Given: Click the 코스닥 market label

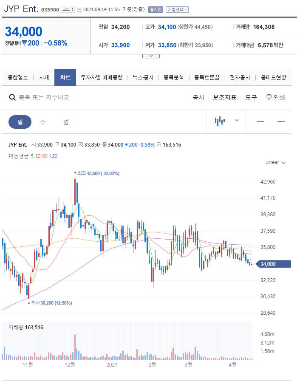Looking at the screenshot, I should 68,9.
